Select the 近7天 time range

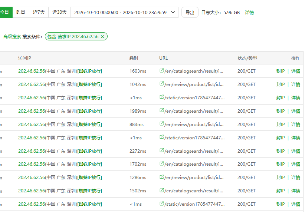click(39, 12)
